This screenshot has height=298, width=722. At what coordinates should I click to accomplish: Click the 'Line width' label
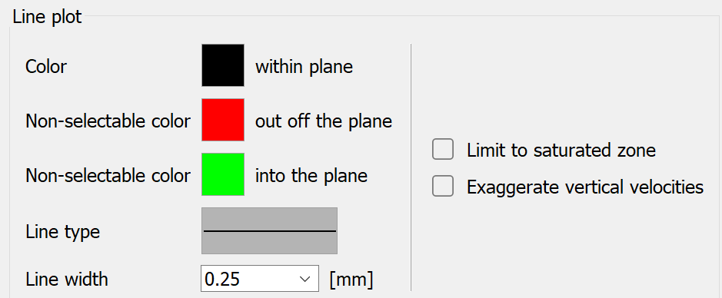67,279
